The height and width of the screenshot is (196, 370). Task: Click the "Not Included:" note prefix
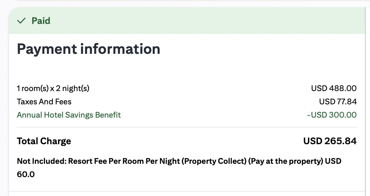point(42,161)
